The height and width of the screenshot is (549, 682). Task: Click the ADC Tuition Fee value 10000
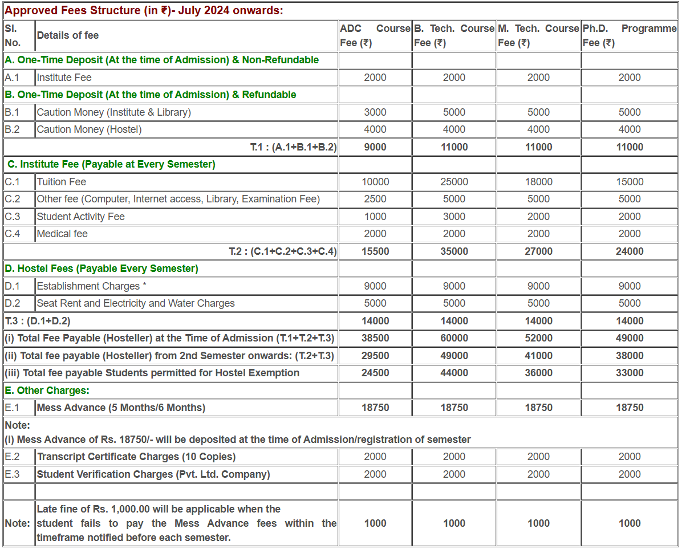point(375,182)
